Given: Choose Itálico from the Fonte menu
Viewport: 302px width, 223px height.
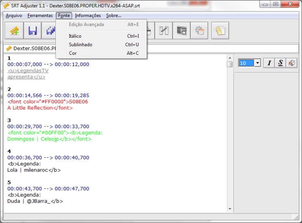Looking at the screenshot, I should tap(101, 36).
